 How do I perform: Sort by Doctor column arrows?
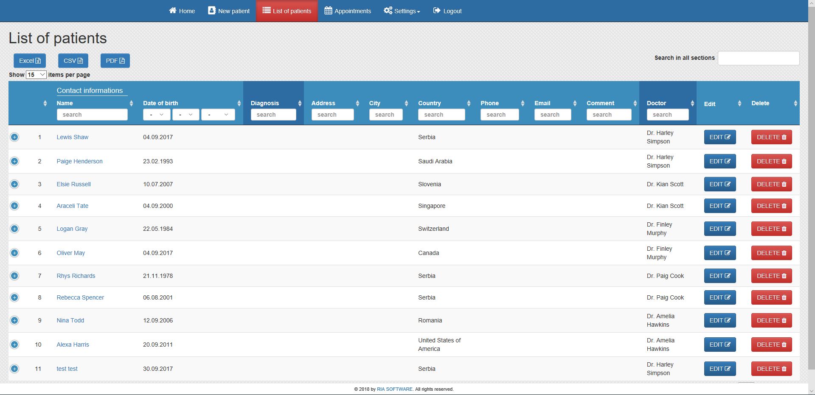692,104
